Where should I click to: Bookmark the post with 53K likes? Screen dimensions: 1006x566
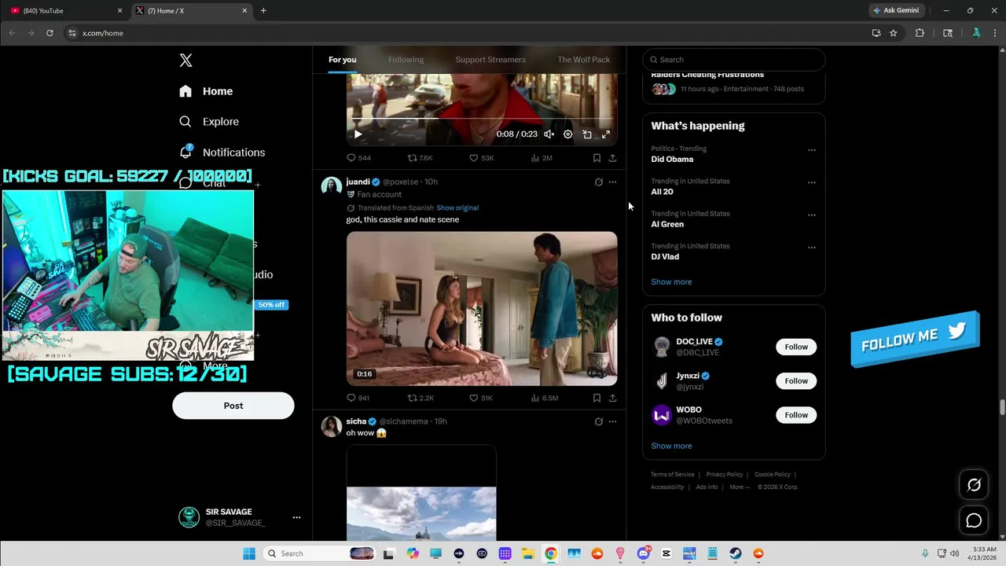(x=597, y=158)
